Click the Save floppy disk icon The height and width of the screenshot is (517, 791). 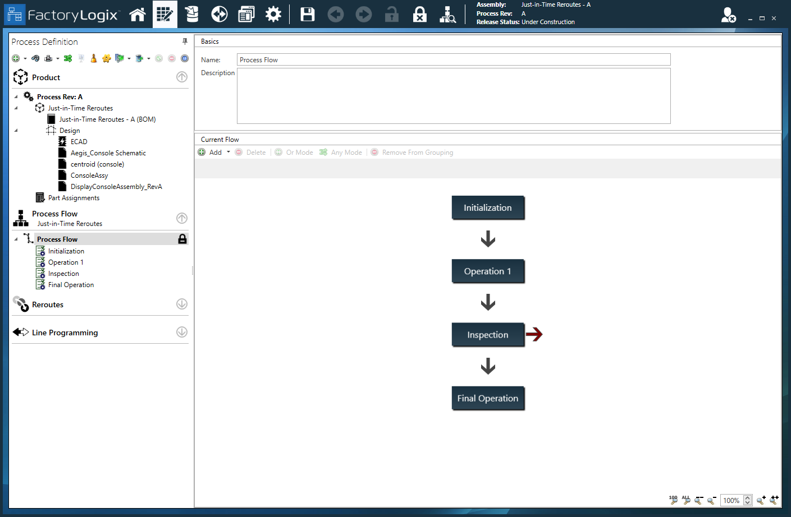[308, 15]
